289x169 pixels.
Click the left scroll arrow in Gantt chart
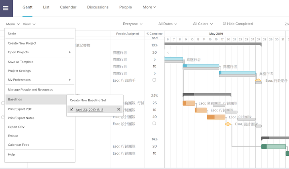(x=168, y=53)
